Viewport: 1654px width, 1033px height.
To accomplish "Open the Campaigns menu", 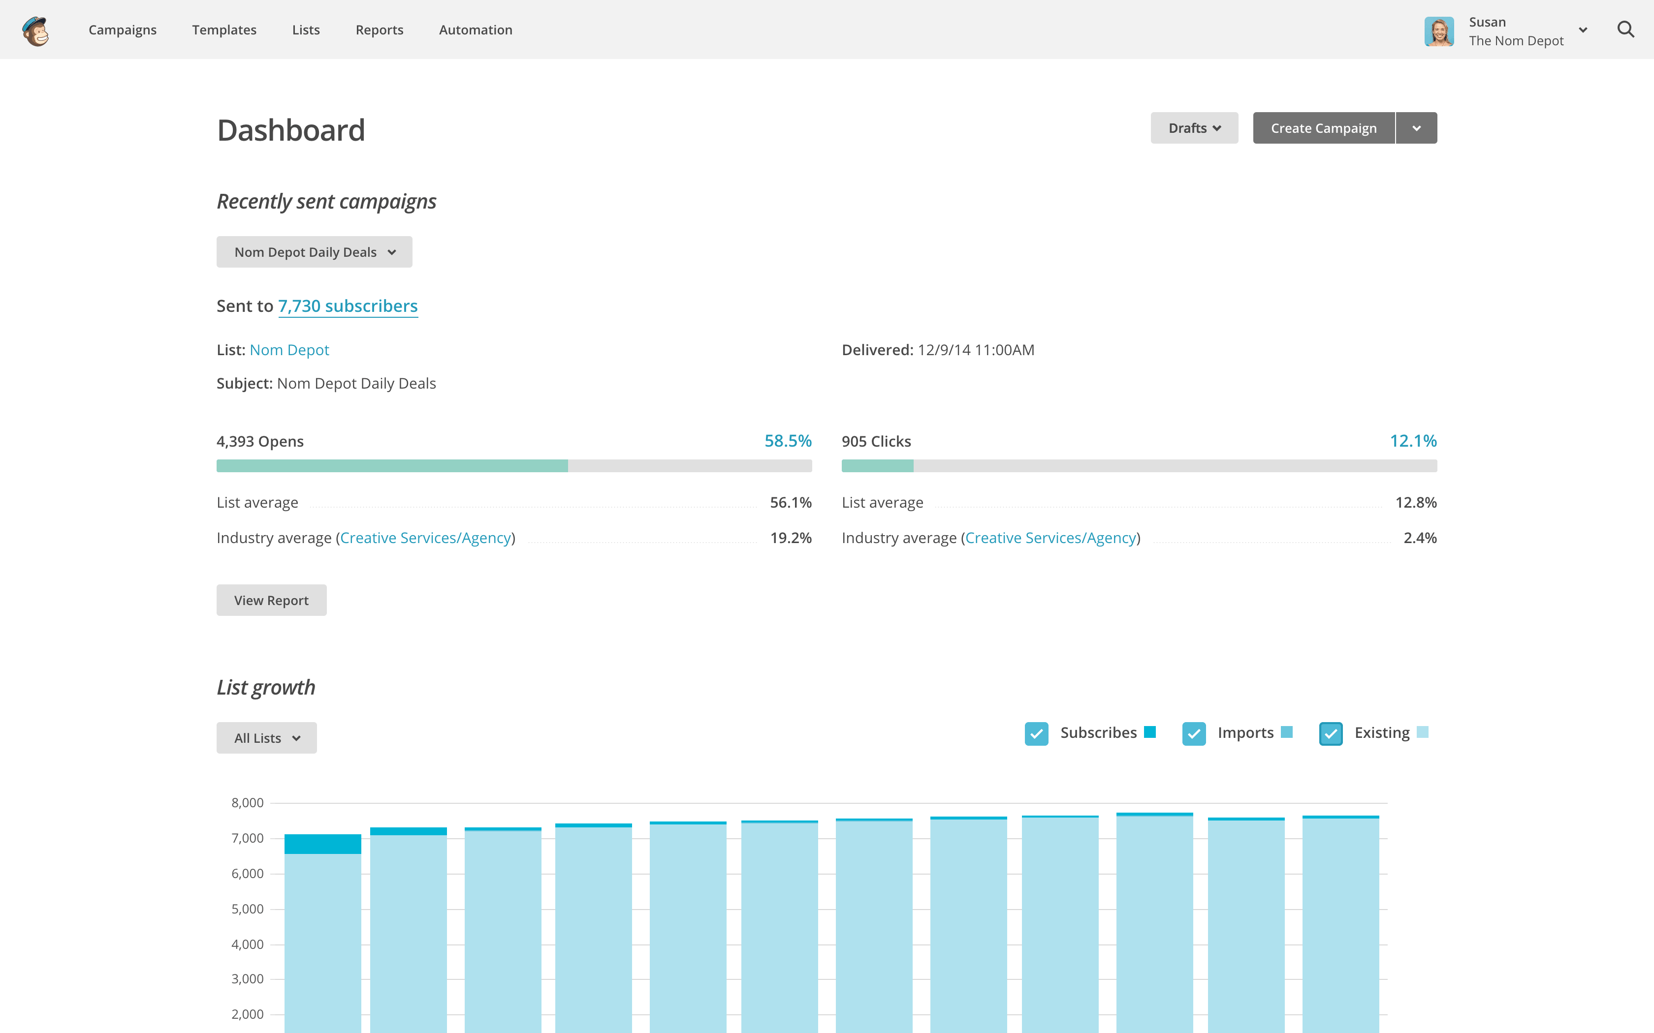I will (123, 28).
